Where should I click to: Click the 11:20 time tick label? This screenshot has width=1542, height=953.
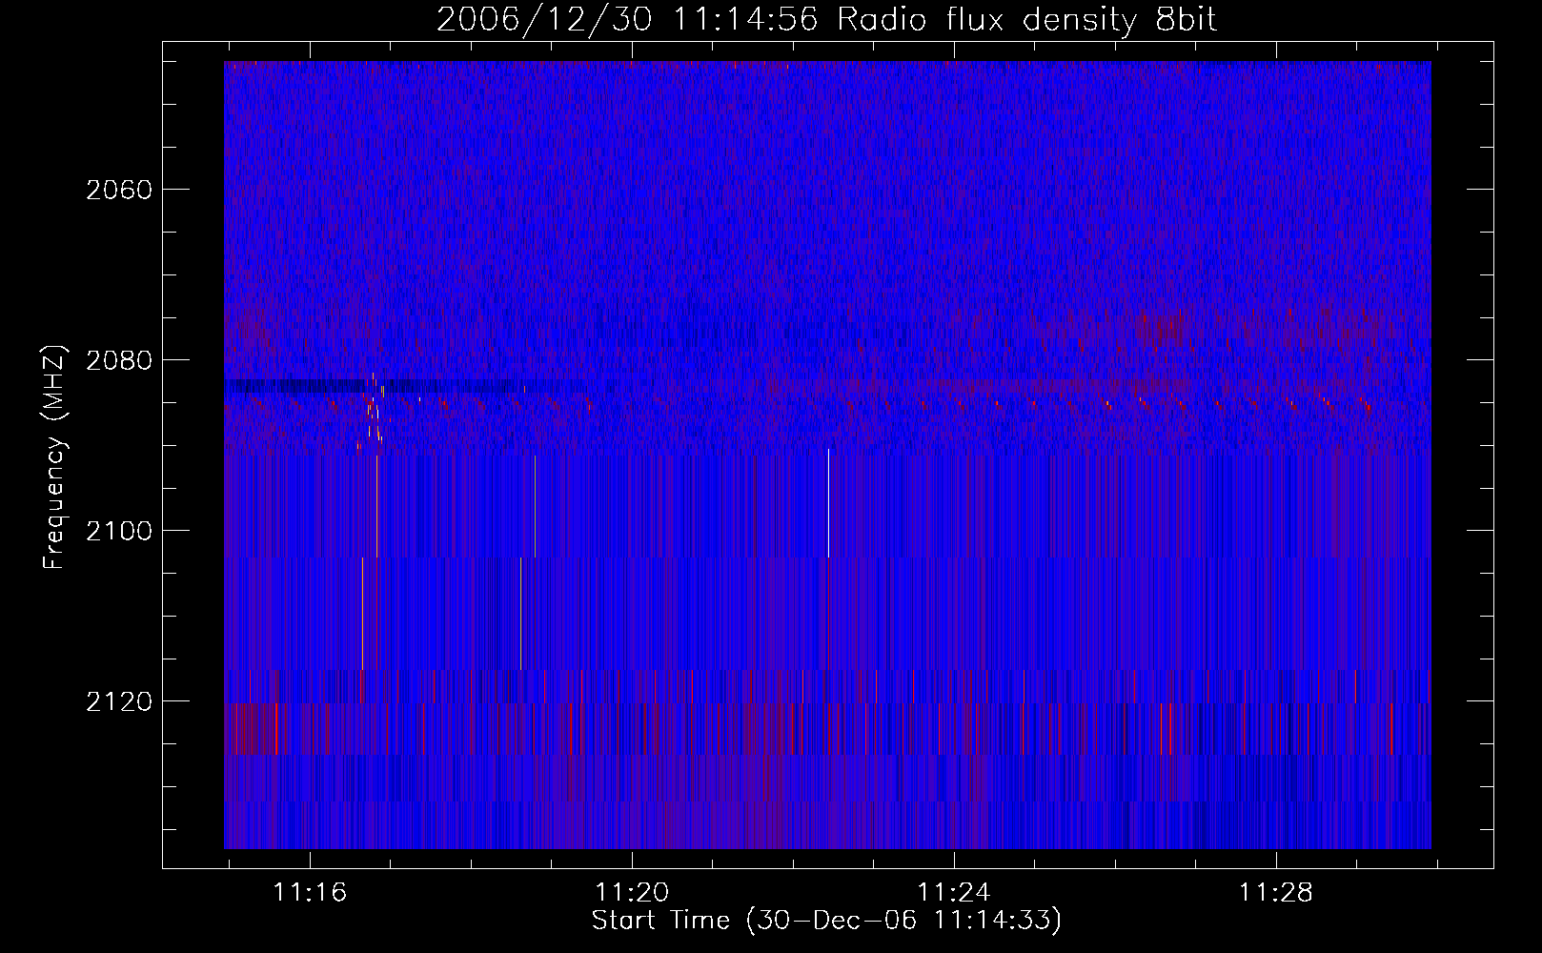tap(632, 892)
